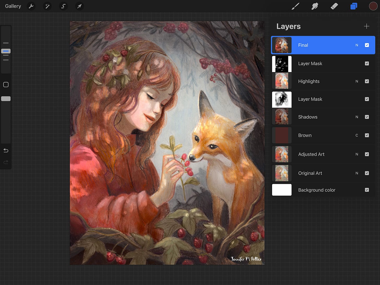Open the Layers panel icon
The image size is (380, 285).
(x=354, y=6)
